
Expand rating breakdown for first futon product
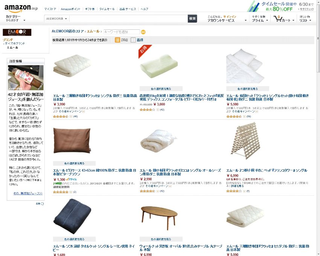click(x=71, y=117)
